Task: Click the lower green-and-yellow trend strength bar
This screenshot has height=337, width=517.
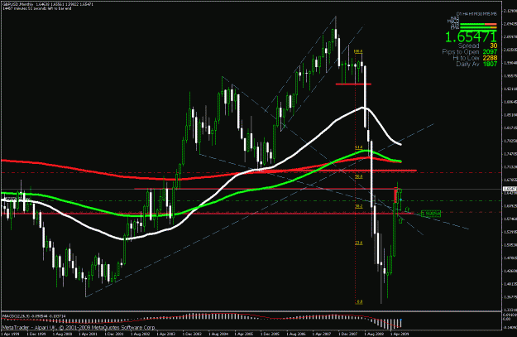Action: pos(478,28)
